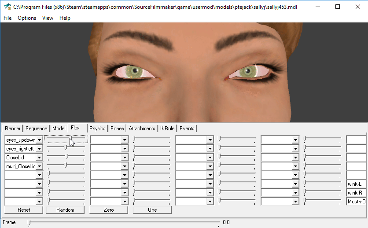This screenshot has height=228, width=368.
Task: Minimize the model viewer window
Action: [x=318, y=7]
